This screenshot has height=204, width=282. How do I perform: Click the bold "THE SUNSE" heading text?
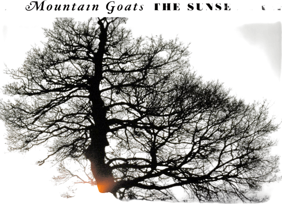click(193, 7)
